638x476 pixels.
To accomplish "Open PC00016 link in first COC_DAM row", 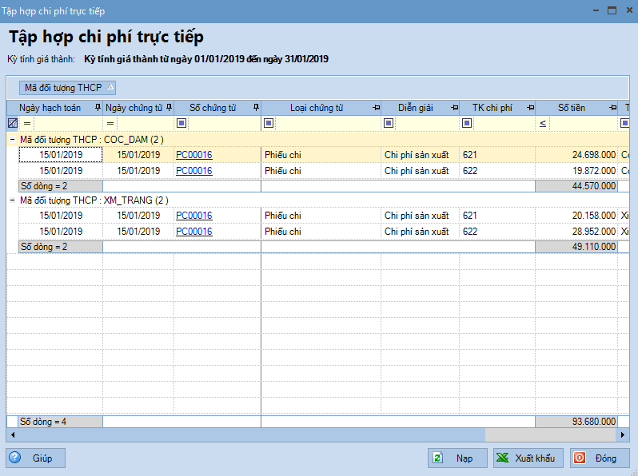I will tap(193, 155).
